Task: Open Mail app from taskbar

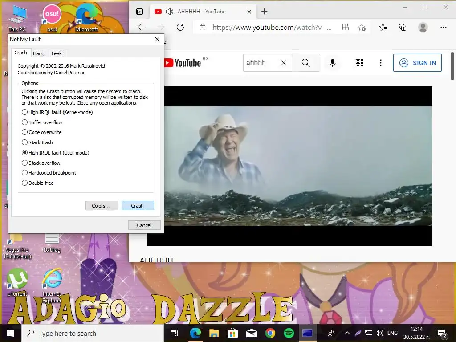Action: click(x=251, y=333)
